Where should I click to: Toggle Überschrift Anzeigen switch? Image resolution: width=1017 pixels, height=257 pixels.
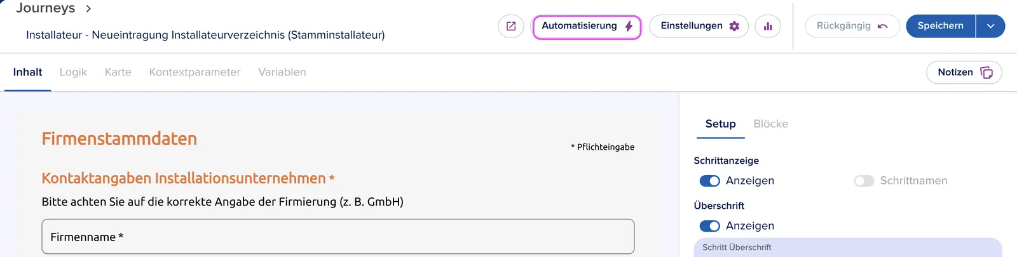(x=709, y=226)
